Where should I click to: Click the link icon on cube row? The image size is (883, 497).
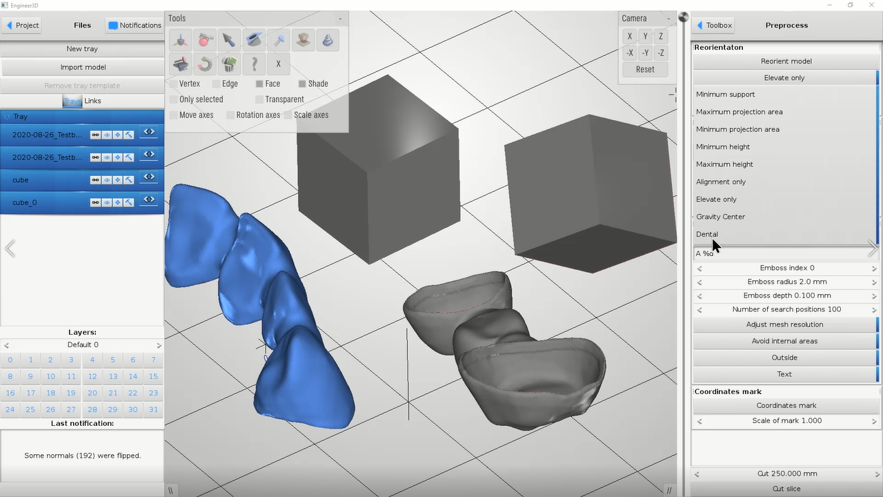pos(95,180)
